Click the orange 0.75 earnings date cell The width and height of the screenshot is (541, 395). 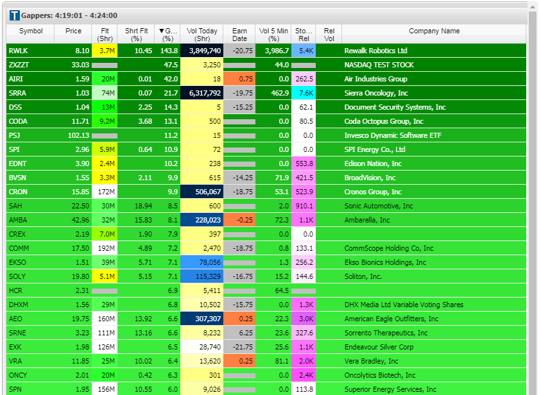coord(239,79)
